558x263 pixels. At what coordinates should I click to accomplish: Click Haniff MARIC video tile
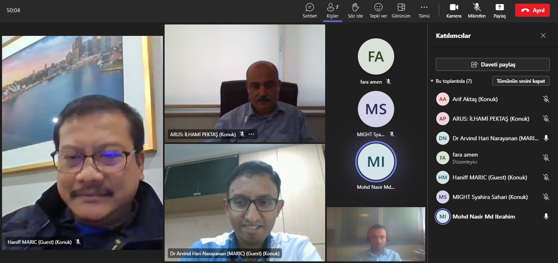(x=83, y=143)
